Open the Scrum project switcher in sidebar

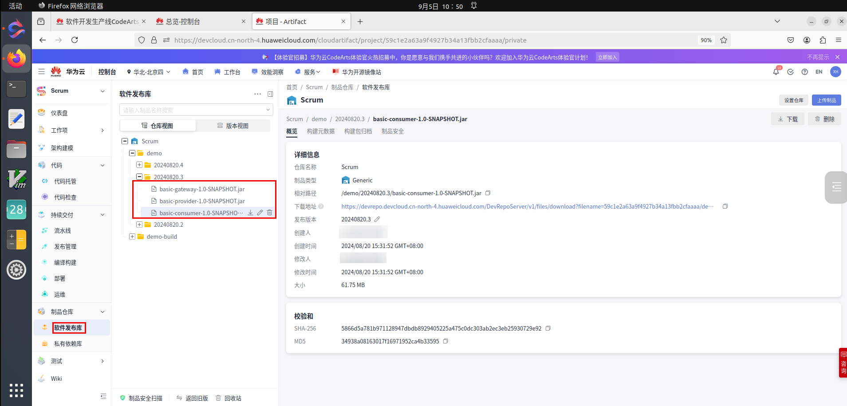pyautogui.click(x=72, y=91)
